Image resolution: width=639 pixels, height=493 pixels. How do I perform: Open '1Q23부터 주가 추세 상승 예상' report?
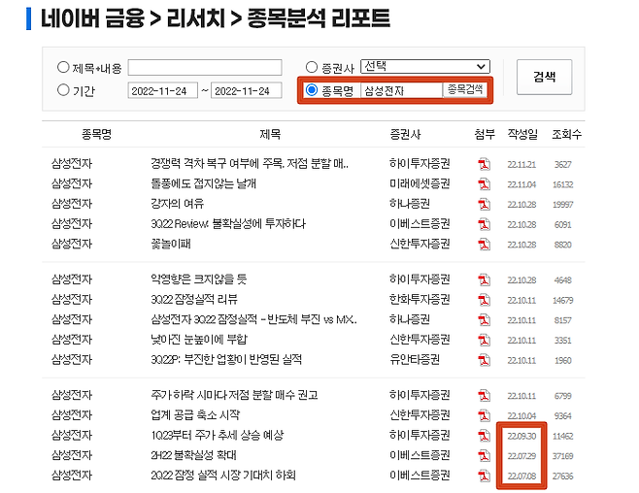click(x=218, y=435)
